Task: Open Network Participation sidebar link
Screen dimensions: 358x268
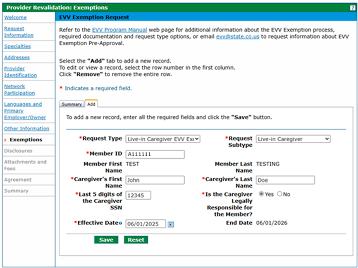Action: coord(19,89)
